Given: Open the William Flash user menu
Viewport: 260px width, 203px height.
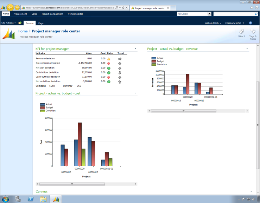Looking at the screenshot, I should coord(213,23).
